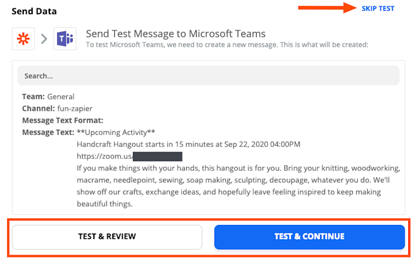Select the 'Send Test Message to Microsoft Teams' title
416x263 pixels.
[x=175, y=33]
